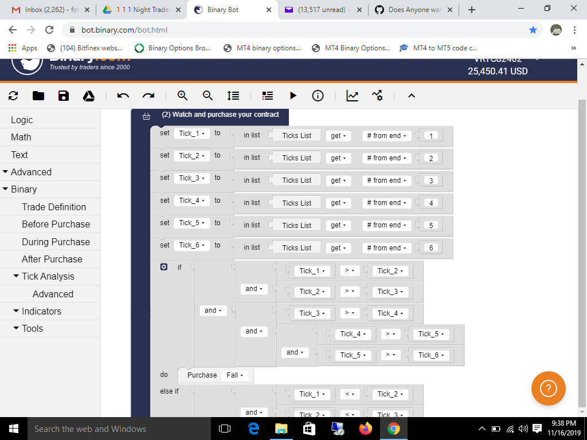Open the outermost 'and' operator dropdown
The width and height of the screenshot is (587, 440).
click(x=213, y=311)
